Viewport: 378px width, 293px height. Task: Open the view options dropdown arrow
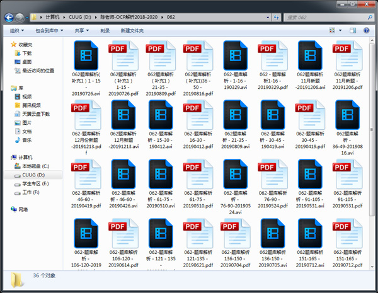click(340, 30)
